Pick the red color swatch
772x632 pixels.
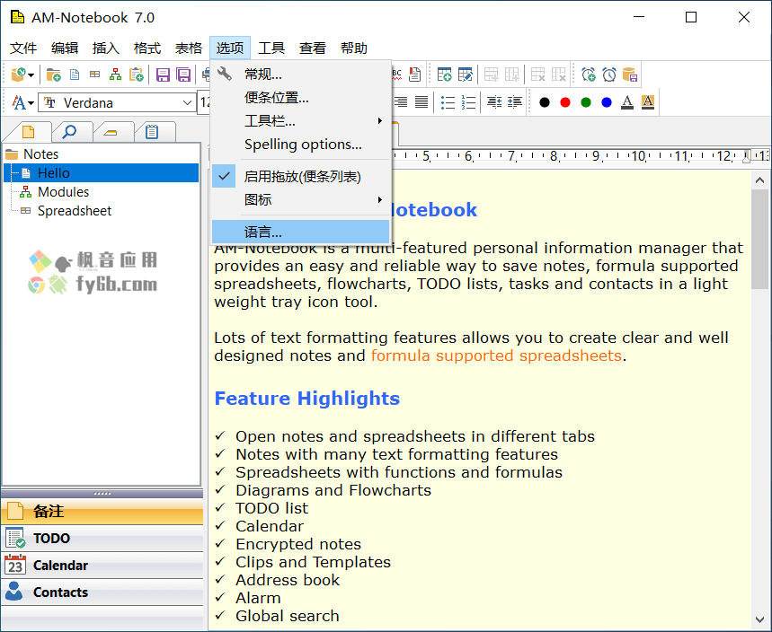click(x=565, y=102)
